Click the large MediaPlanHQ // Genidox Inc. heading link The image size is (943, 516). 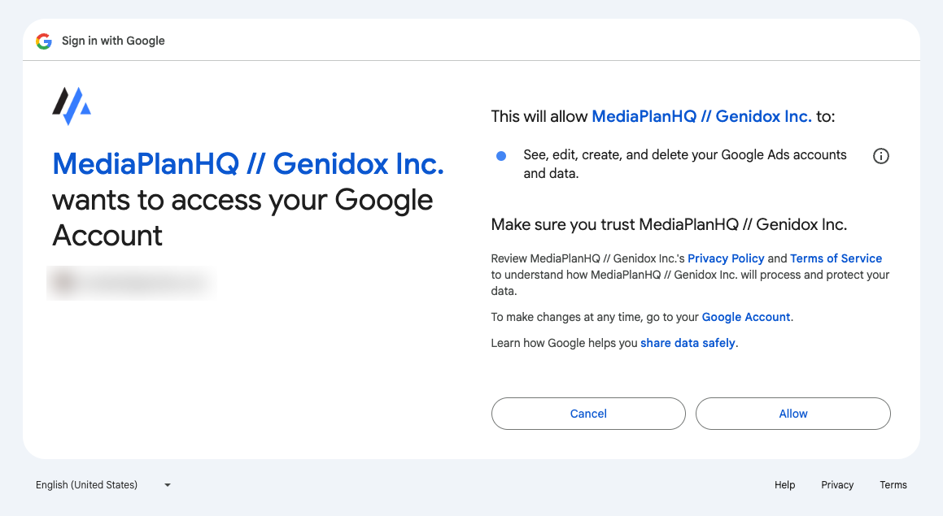[248, 163]
